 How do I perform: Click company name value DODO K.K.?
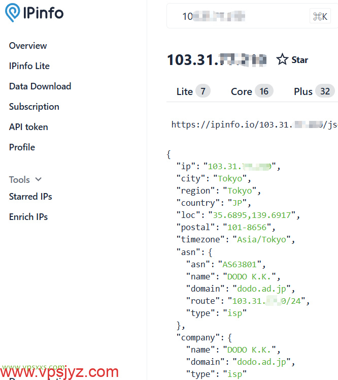[x=249, y=350]
